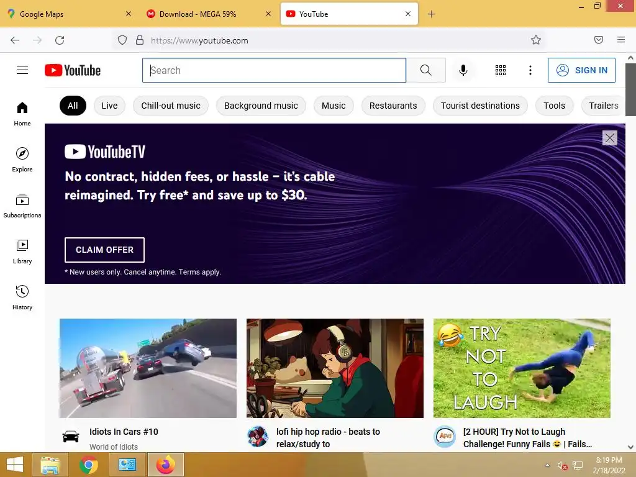636x477 pixels.
Task: Click the YouTube logo
Action: (x=73, y=70)
